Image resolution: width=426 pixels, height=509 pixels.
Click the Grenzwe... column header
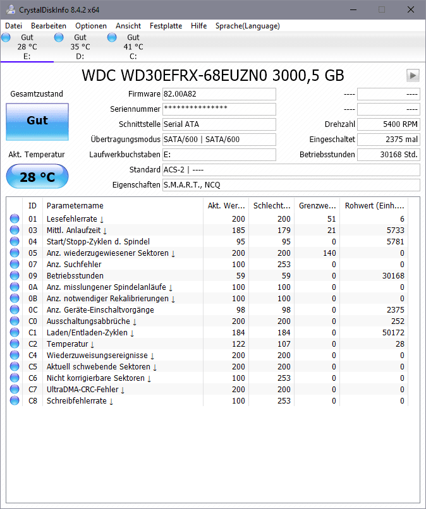point(317,206)
